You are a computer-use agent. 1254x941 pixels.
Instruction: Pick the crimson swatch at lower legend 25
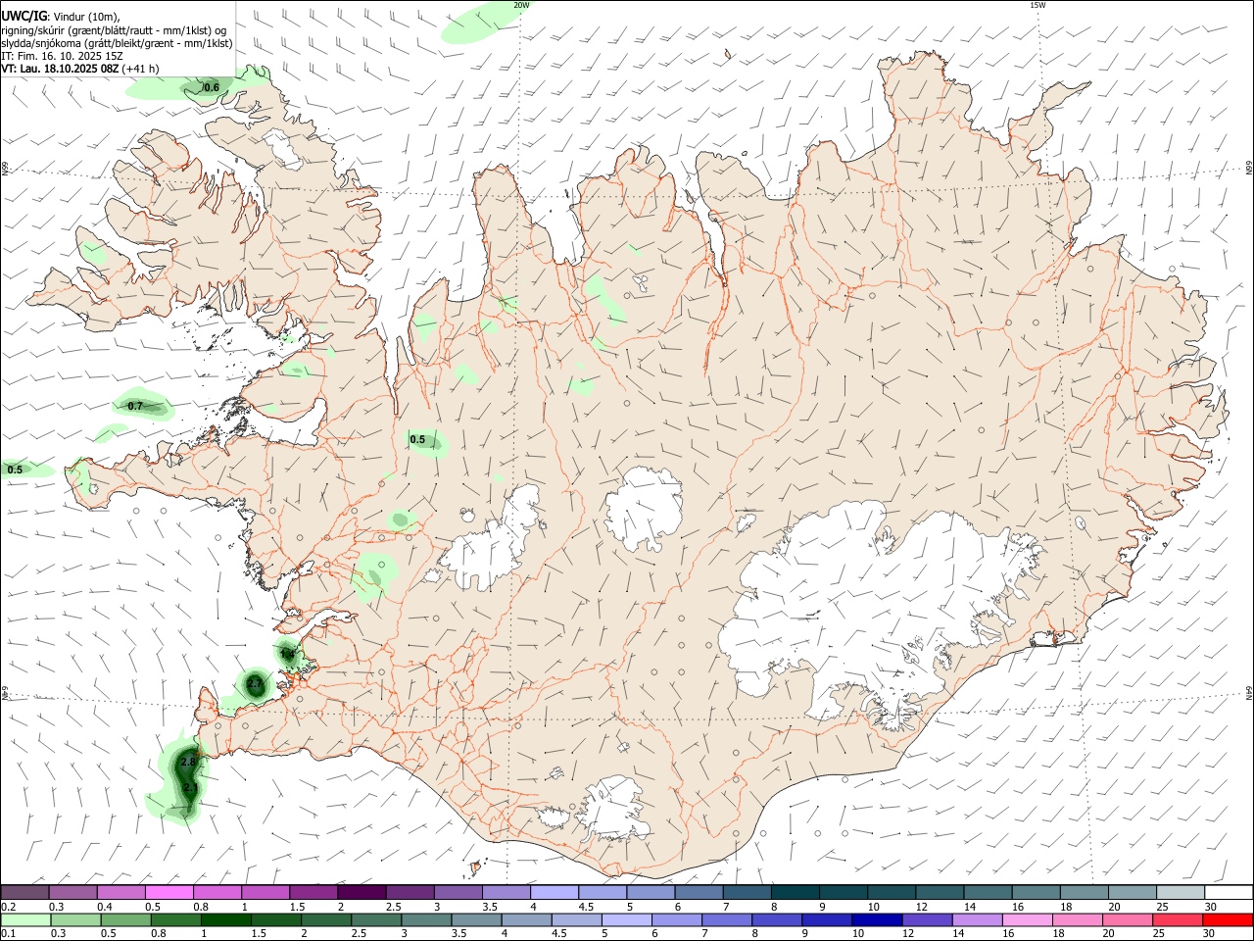(x=1177, y=919)
